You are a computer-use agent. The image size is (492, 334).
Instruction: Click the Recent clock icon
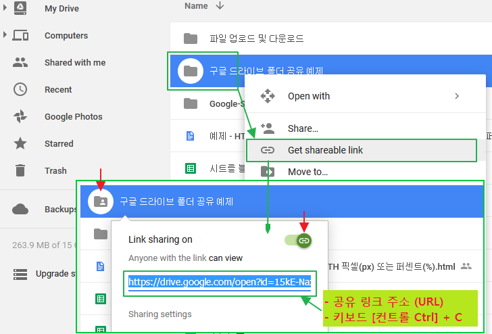click(x=20, y=89)
